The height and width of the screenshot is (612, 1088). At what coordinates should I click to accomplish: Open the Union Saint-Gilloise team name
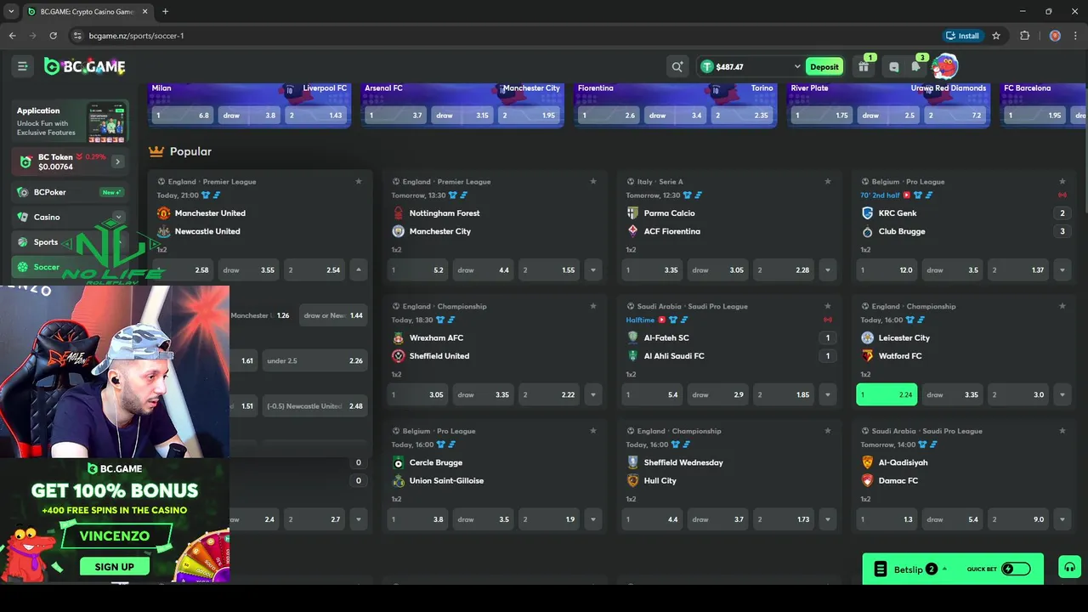(446, 481)
